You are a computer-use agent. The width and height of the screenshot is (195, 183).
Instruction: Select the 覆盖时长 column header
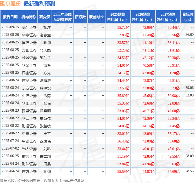click(x=96, y=17)
